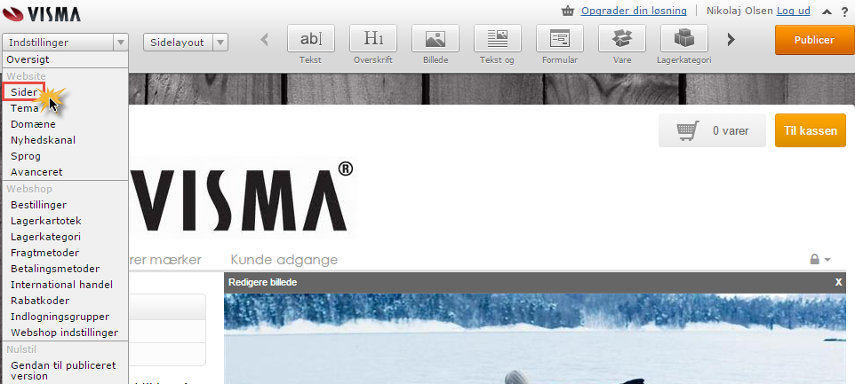The image size is (855, 384).
Task: Collapse the top bar with up arrow
Action: 827,12
